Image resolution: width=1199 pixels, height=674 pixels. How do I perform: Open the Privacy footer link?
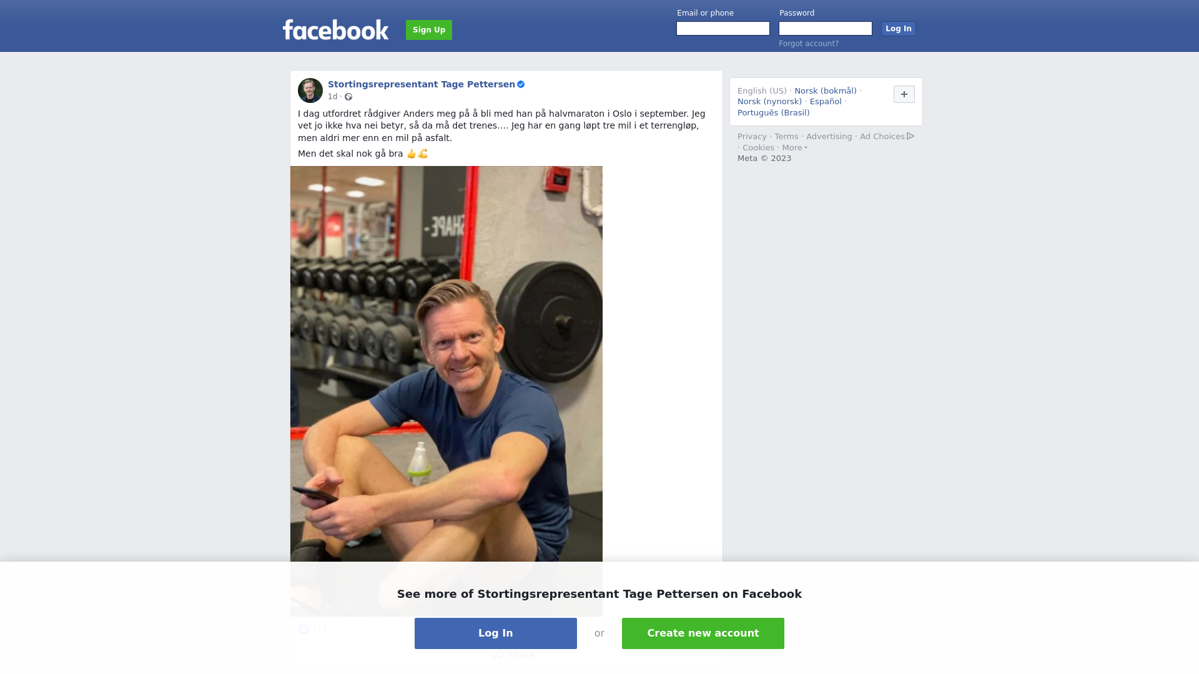752,137
